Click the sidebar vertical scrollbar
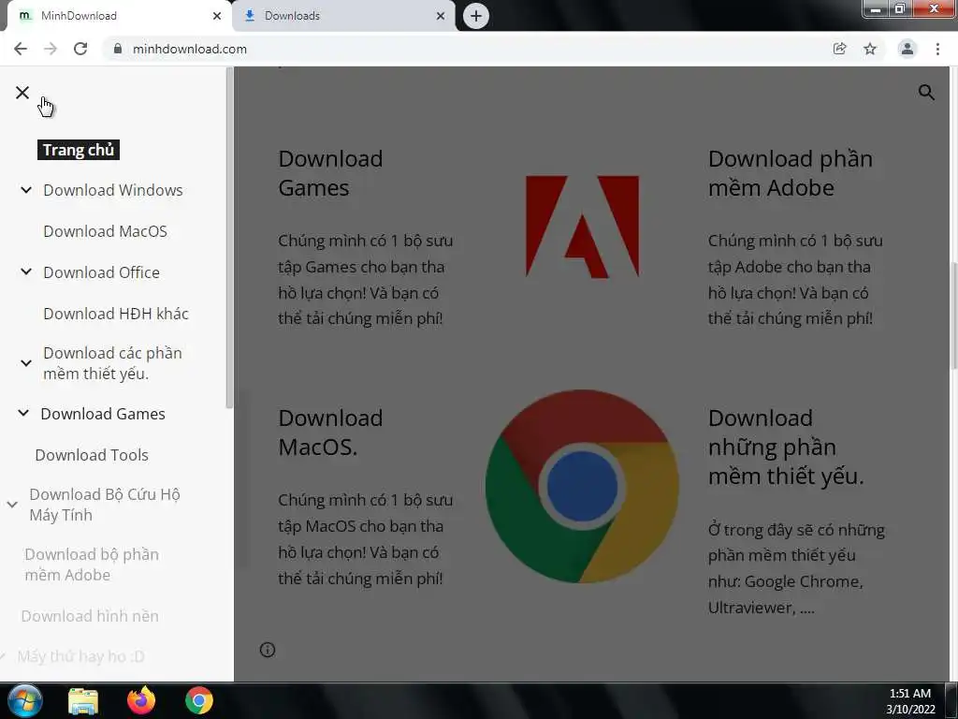This screenshot has width=958, height=719. (x=229, y=239)
